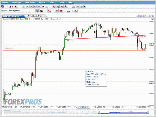Viewport: 156px width, 117px height.
Task: Click the 1,584.90 neckline price label
Action: (x=69, y=41)
